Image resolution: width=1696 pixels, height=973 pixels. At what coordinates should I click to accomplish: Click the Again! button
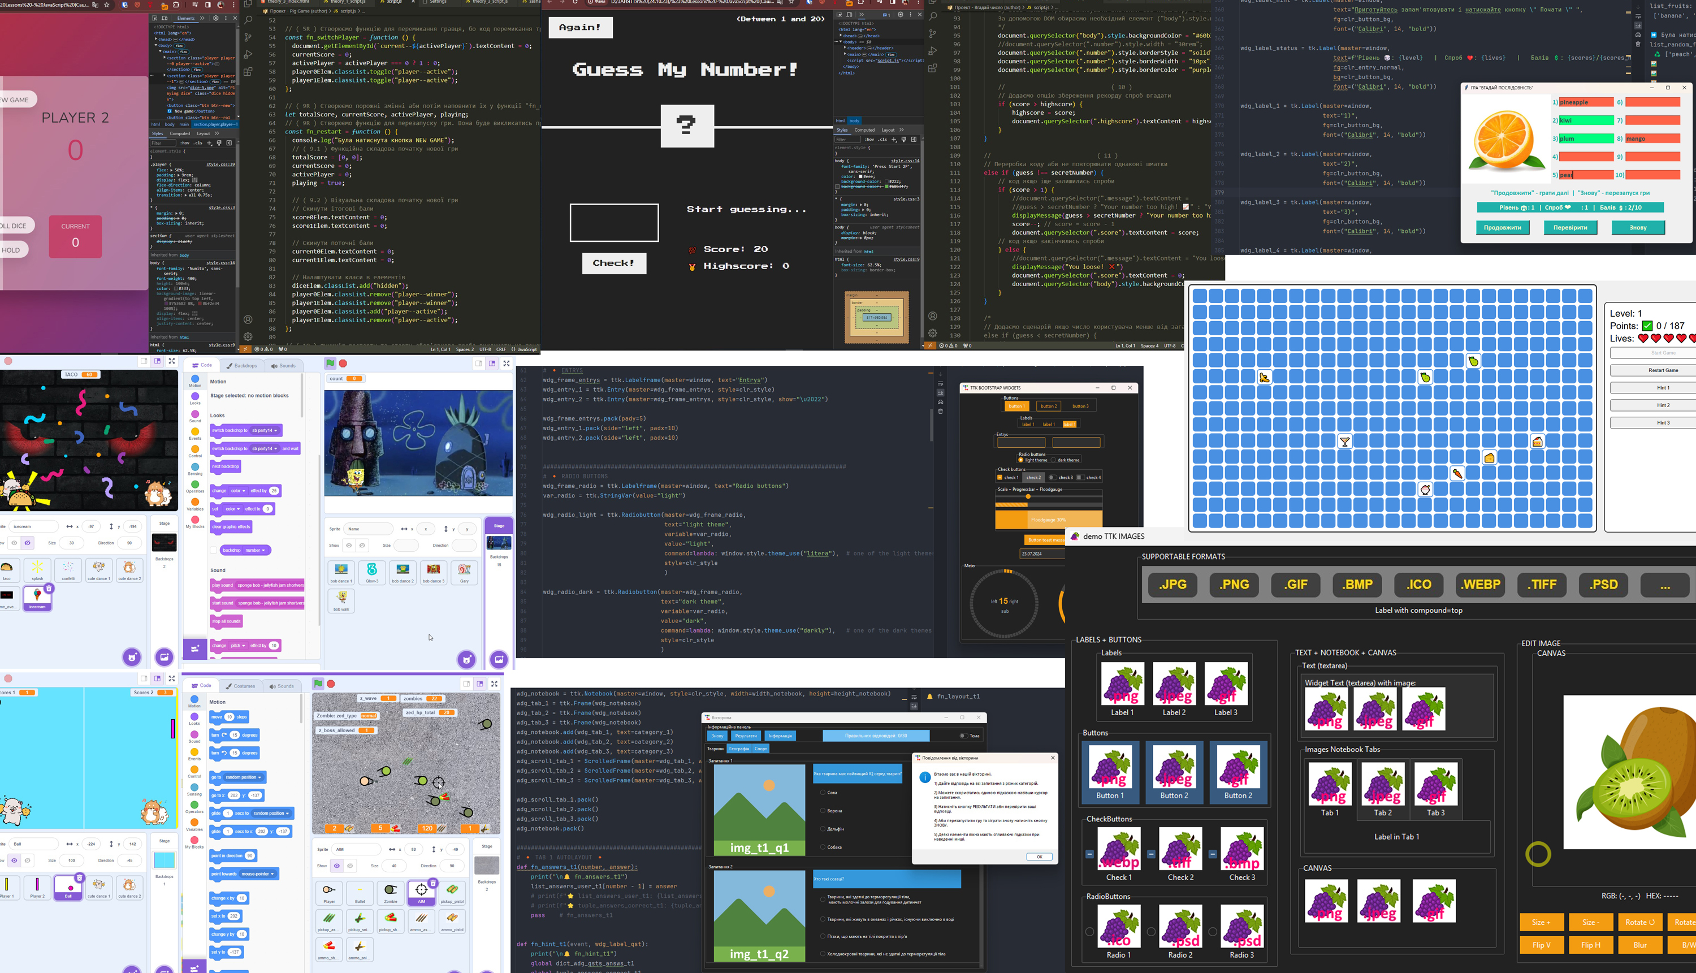point(580,27)
